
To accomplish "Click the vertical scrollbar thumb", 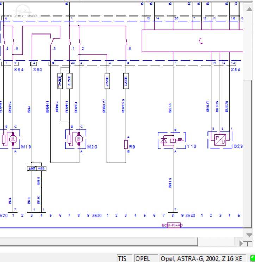I will 248,154.
